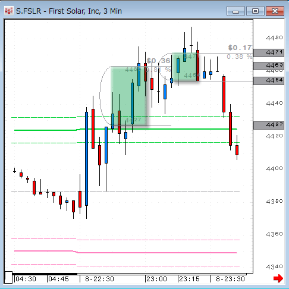This screenshot has width=289, height=289.
Task: Click the gray dashed horizontal line
Action: pos(125,191)
